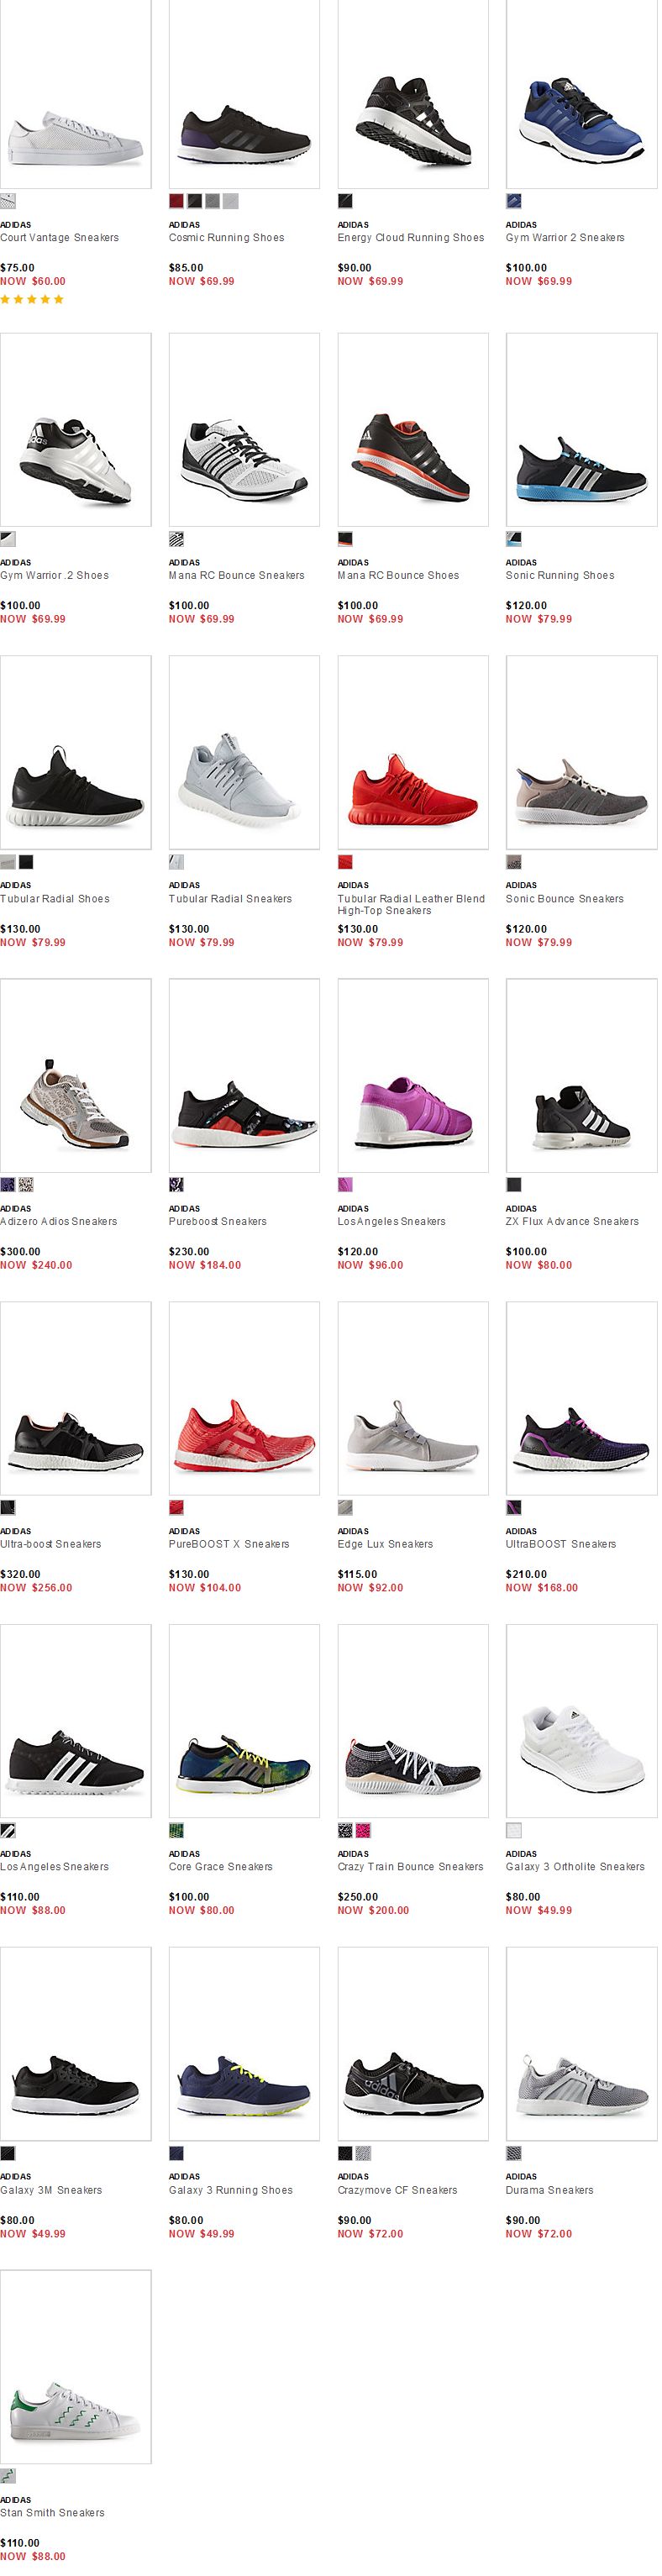Choose the light gray Cosmic Running Shoes swatch
This screenshot has width=662, height=2576.
[231, 201]
